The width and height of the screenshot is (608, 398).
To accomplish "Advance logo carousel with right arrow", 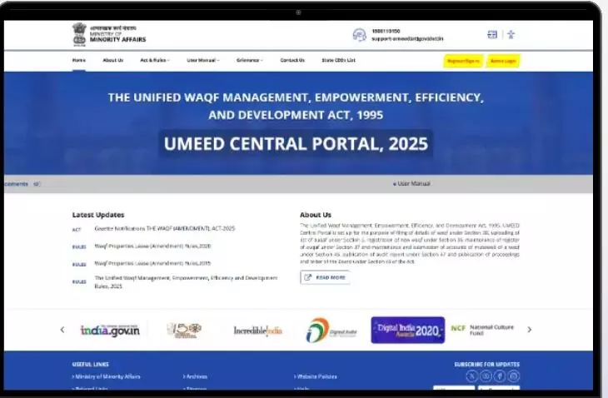I will click(x=529, y=330).
